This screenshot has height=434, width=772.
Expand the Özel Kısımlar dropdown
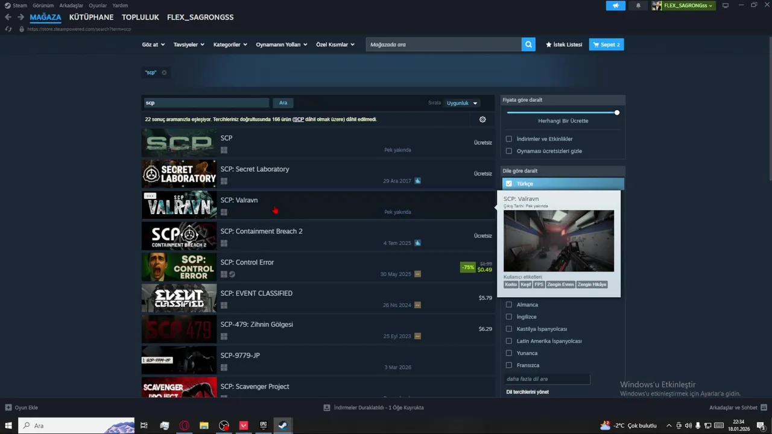[x=336, y=45]
